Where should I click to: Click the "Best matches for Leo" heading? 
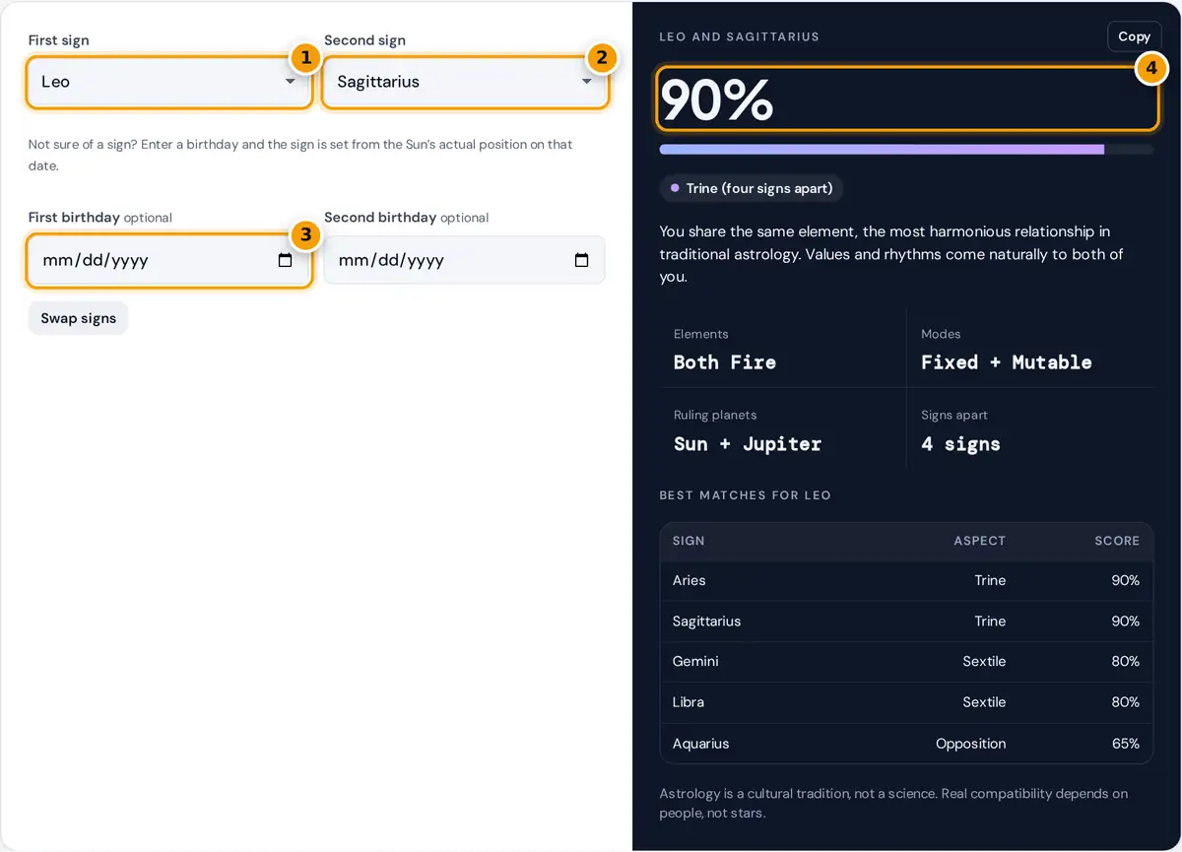pyautogui.click(x=746, y=495)
